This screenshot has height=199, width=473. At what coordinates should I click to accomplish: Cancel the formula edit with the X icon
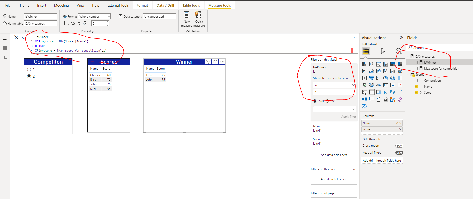tap(16, 37)
